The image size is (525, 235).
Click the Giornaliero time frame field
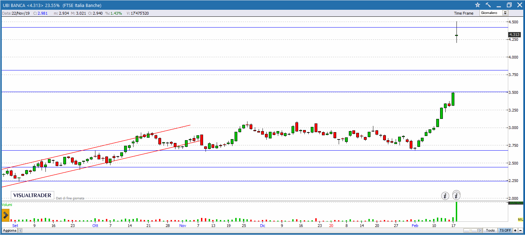[x=491, y=13]
